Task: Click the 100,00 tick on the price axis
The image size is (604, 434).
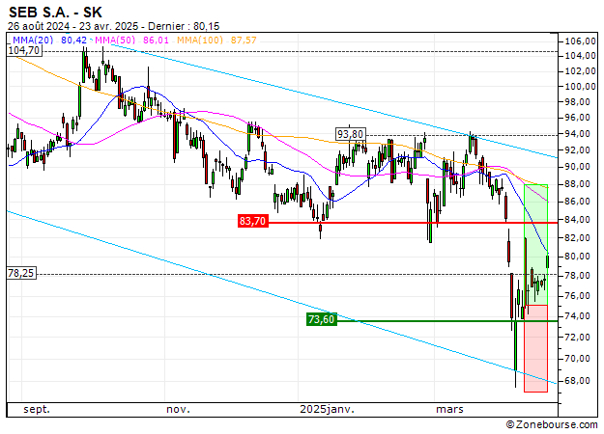Action: tap(580, 87)
